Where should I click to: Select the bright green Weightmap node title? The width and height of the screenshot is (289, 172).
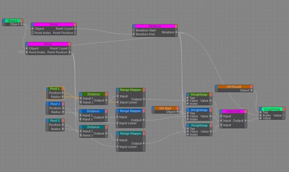click(x=272, y=109)
